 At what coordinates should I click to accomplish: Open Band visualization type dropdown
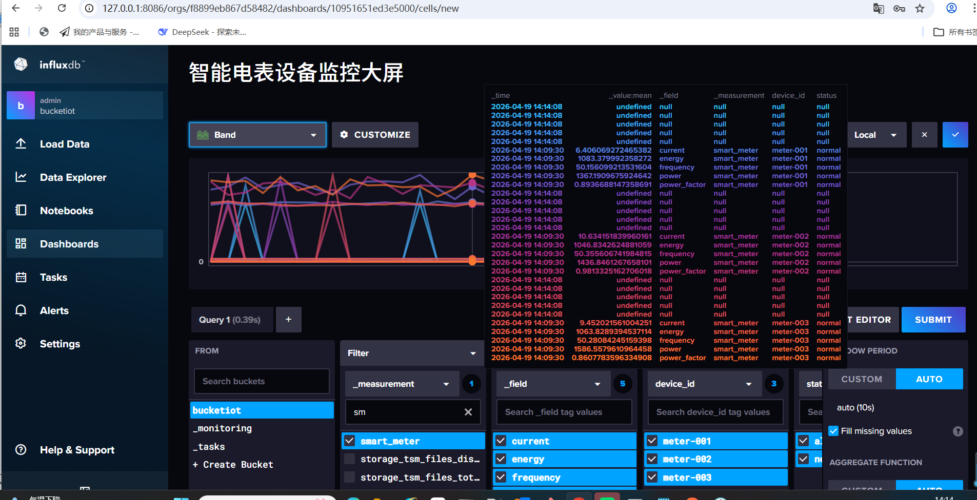pyautogui.click(x=257, y=135)
